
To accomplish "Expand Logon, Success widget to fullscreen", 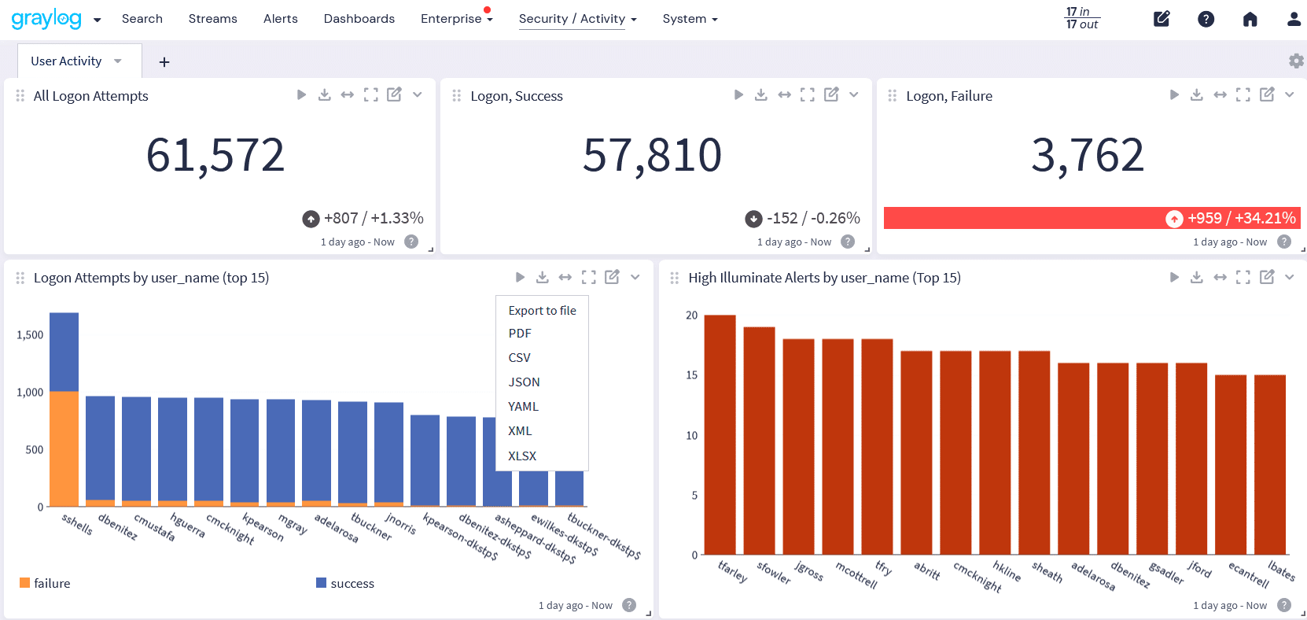I will (x=808, y=95).
